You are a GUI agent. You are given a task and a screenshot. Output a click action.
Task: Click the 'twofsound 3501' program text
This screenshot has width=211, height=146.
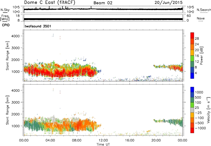[x=38, y=26]
